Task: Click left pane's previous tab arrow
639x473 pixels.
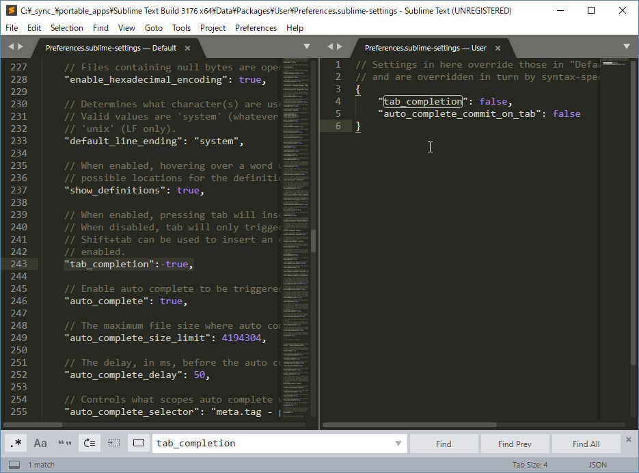Action: 11,46
